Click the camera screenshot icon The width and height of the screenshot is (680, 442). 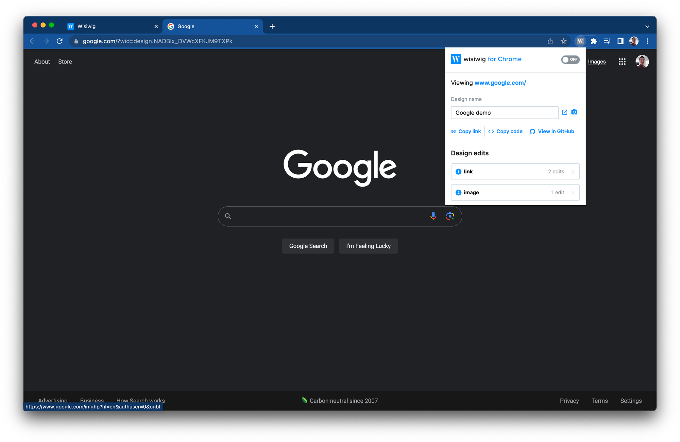pos(574,112)
